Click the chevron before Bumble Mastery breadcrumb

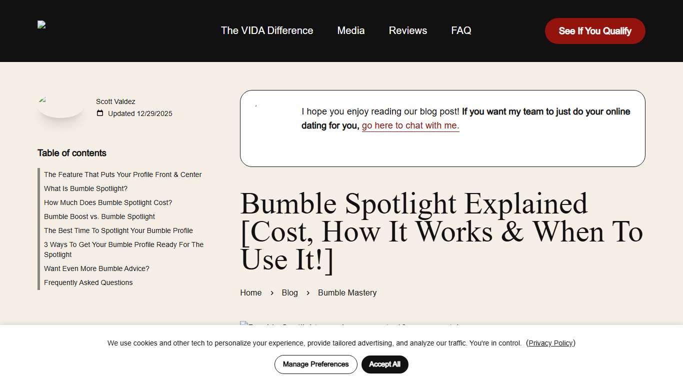[308, 293]
